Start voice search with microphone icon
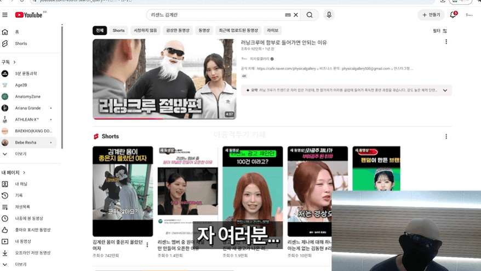Viewport: 481px width, 271px height. tap(329, 15)
